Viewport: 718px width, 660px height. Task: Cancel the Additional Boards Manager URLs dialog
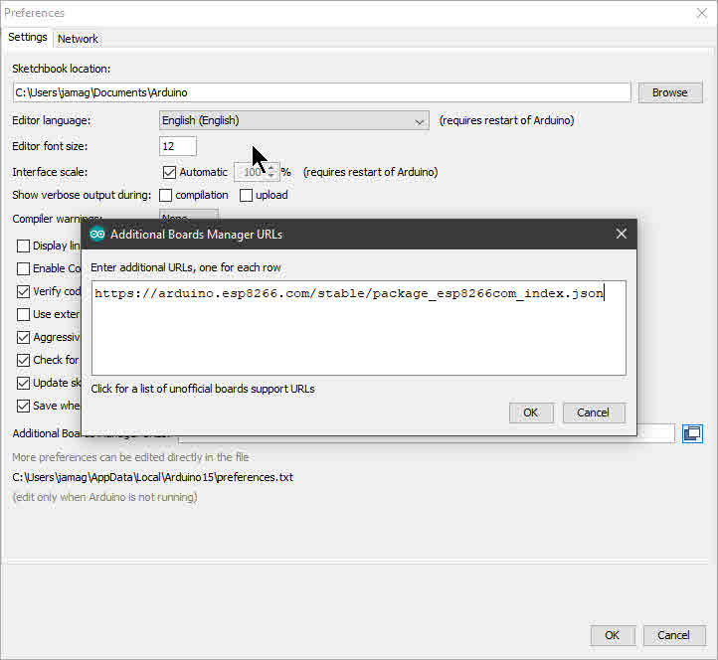(x=594, y=412)
